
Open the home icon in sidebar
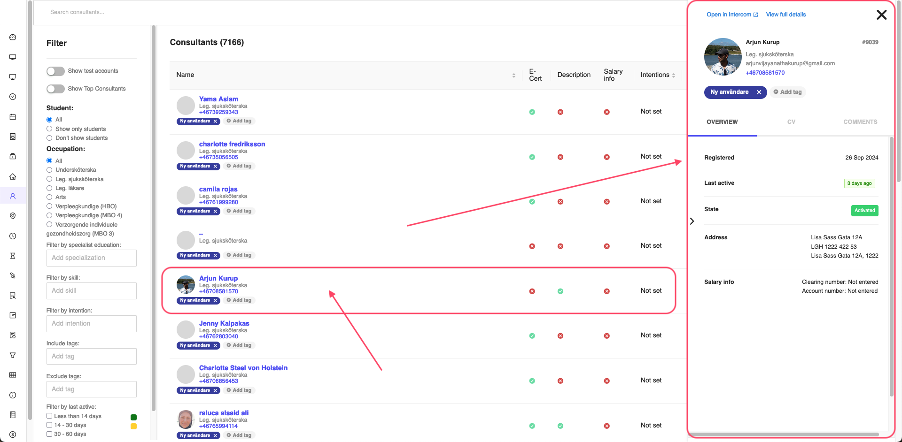pyautogui.click(x=13, y=176)
